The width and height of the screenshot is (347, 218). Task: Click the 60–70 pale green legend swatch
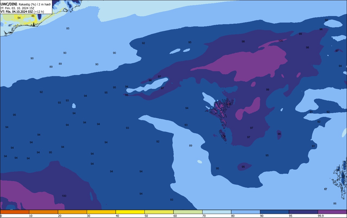tap(188, 212)
